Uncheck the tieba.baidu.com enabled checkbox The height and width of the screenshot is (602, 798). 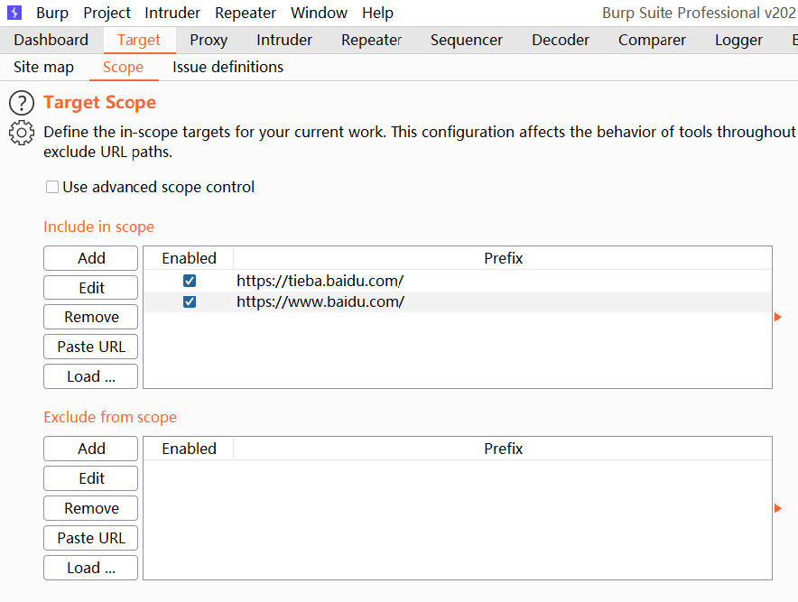(x=190, y=281)
